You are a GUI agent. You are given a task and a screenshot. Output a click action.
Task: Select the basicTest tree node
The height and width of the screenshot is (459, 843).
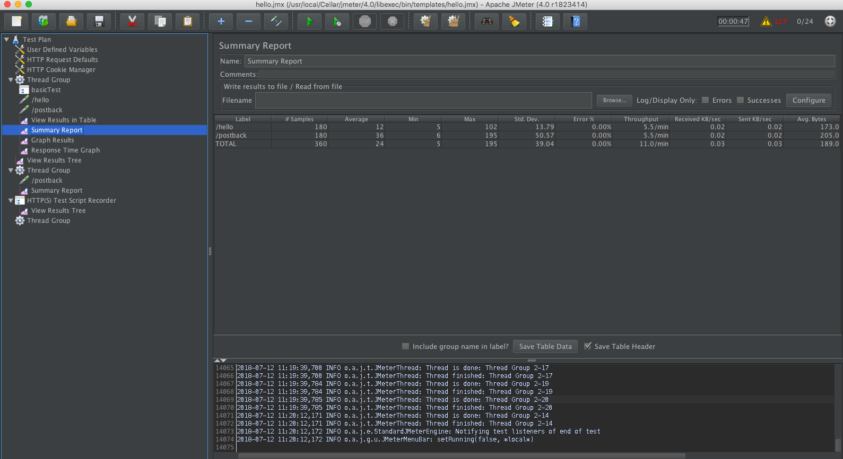pyautogui.click(x=46, y=89)
